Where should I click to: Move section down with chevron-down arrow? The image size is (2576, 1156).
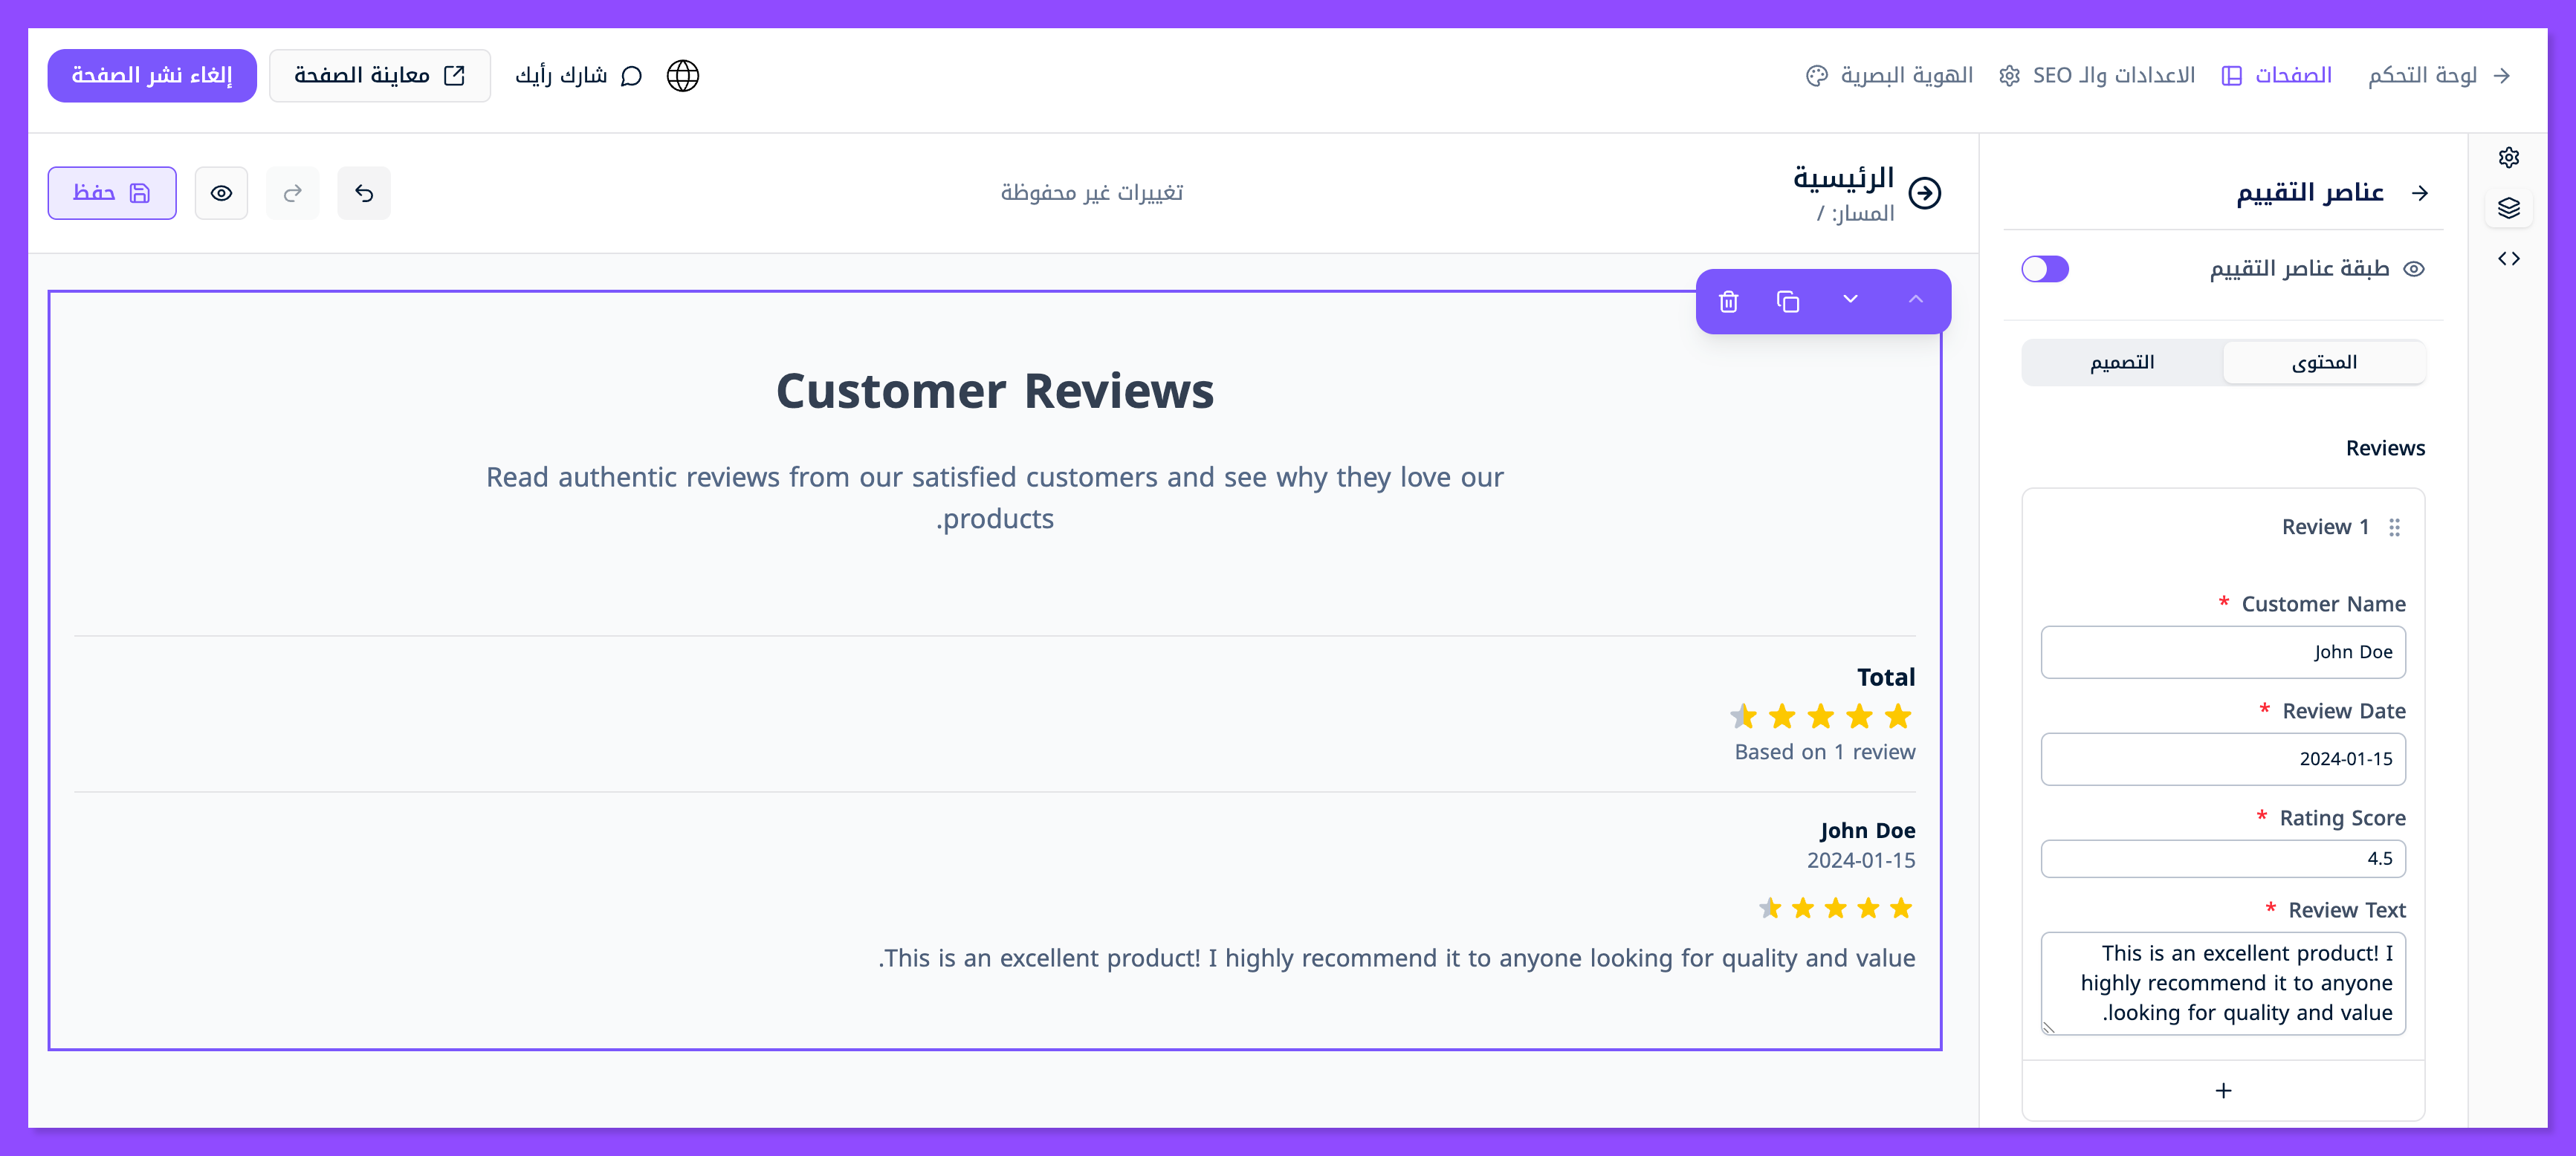click(1850, 299)
